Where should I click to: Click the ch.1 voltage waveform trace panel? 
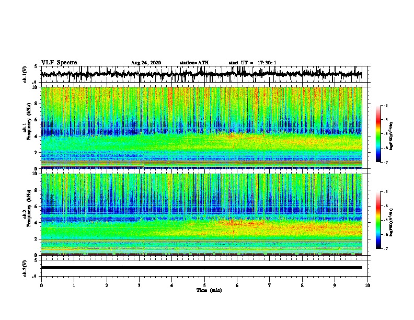[204, 74]
